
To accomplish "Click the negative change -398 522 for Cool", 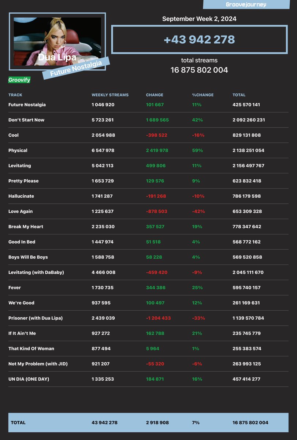I will tap(156, 135).
